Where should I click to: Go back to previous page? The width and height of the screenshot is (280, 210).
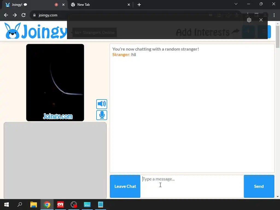click(x=6, y=15)
